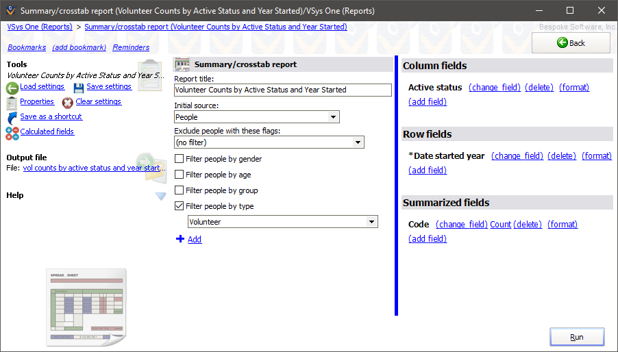
Task: Click format for Code summarized field
Action: (563, 225)
